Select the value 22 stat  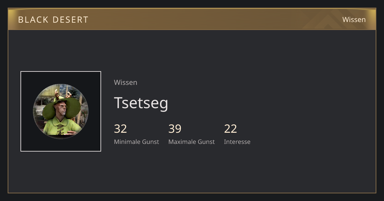[230, 129]
